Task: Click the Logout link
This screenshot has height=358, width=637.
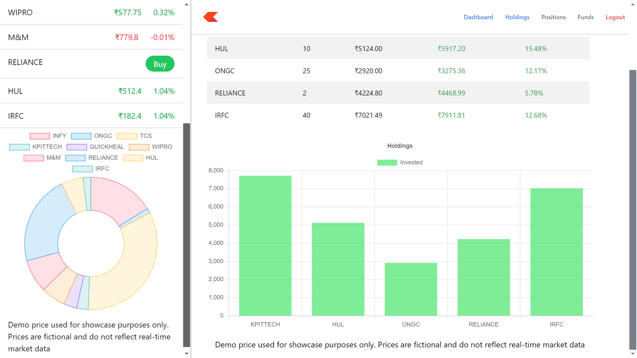Action: tap(615, 17)
